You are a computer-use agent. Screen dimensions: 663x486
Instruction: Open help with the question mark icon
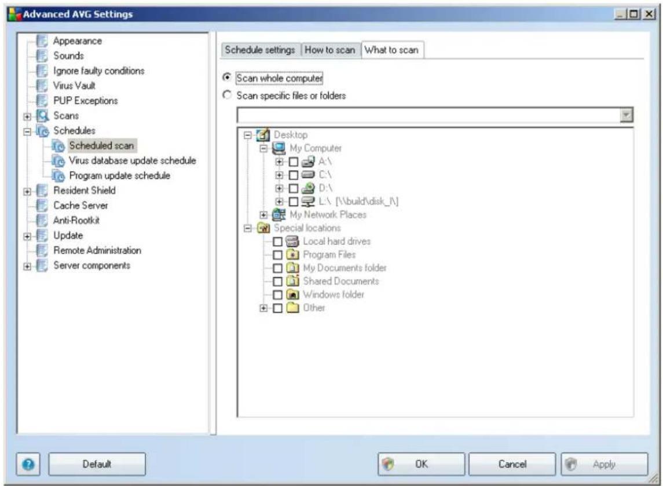point(28,465)
